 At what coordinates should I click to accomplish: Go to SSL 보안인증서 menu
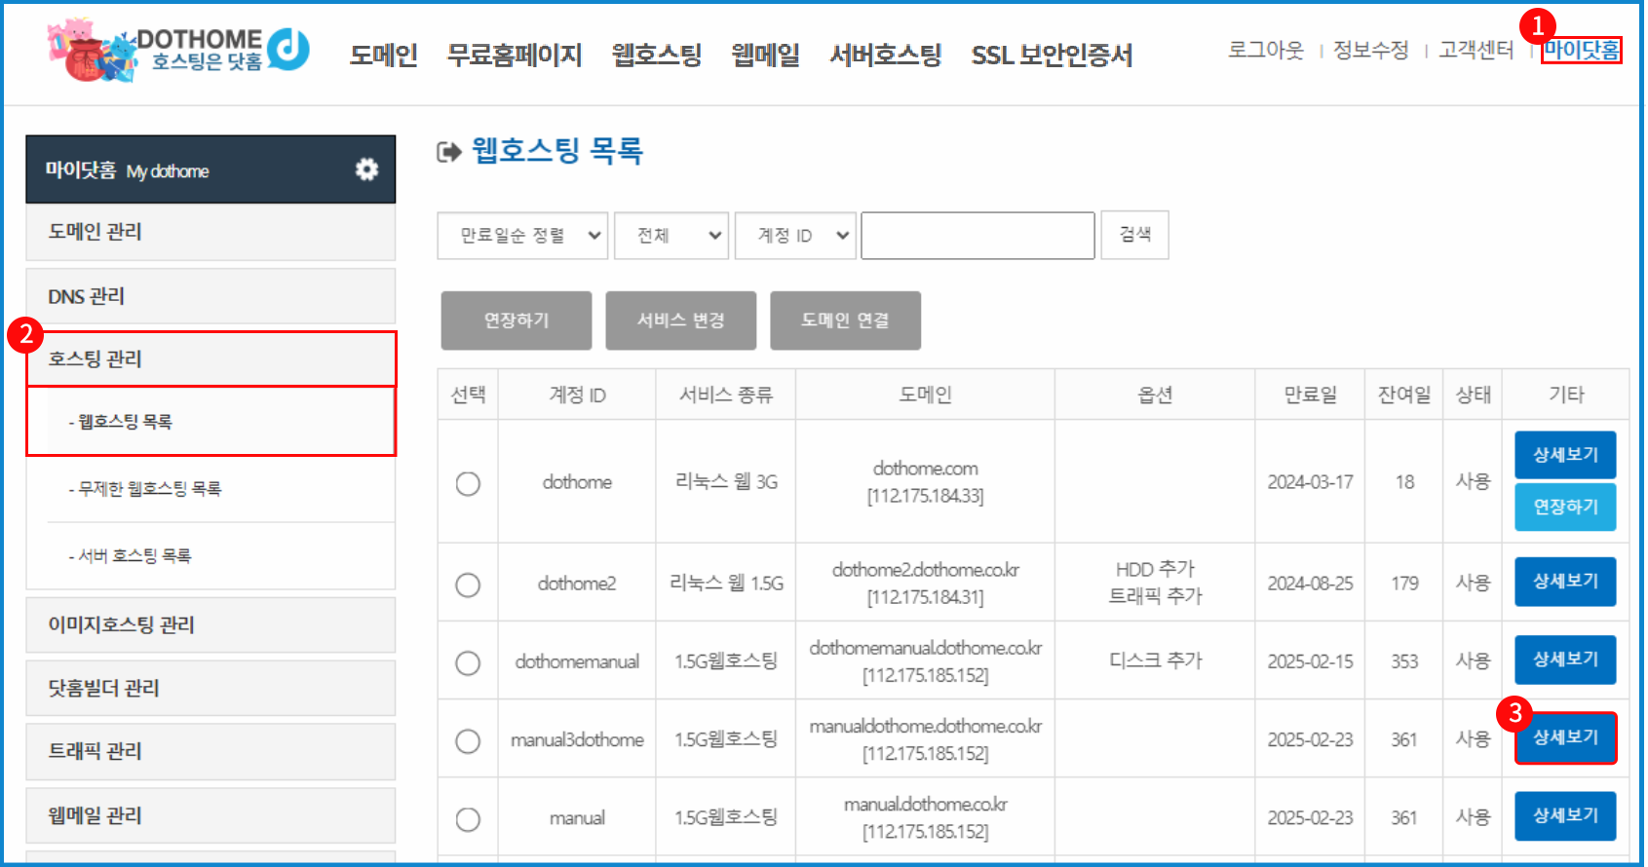pyautogui.click(x=1052, y=56)
